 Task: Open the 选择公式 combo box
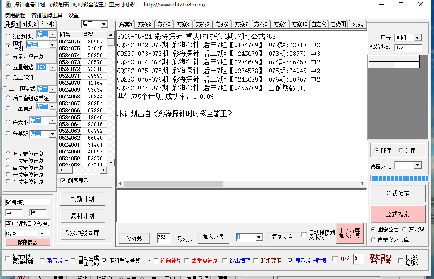pos(417,165)
